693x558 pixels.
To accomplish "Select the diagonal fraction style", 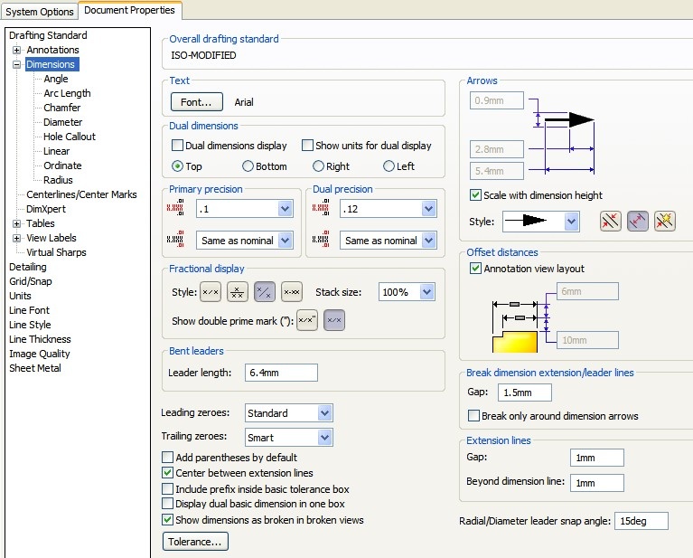I will click(x=265, y=292).
